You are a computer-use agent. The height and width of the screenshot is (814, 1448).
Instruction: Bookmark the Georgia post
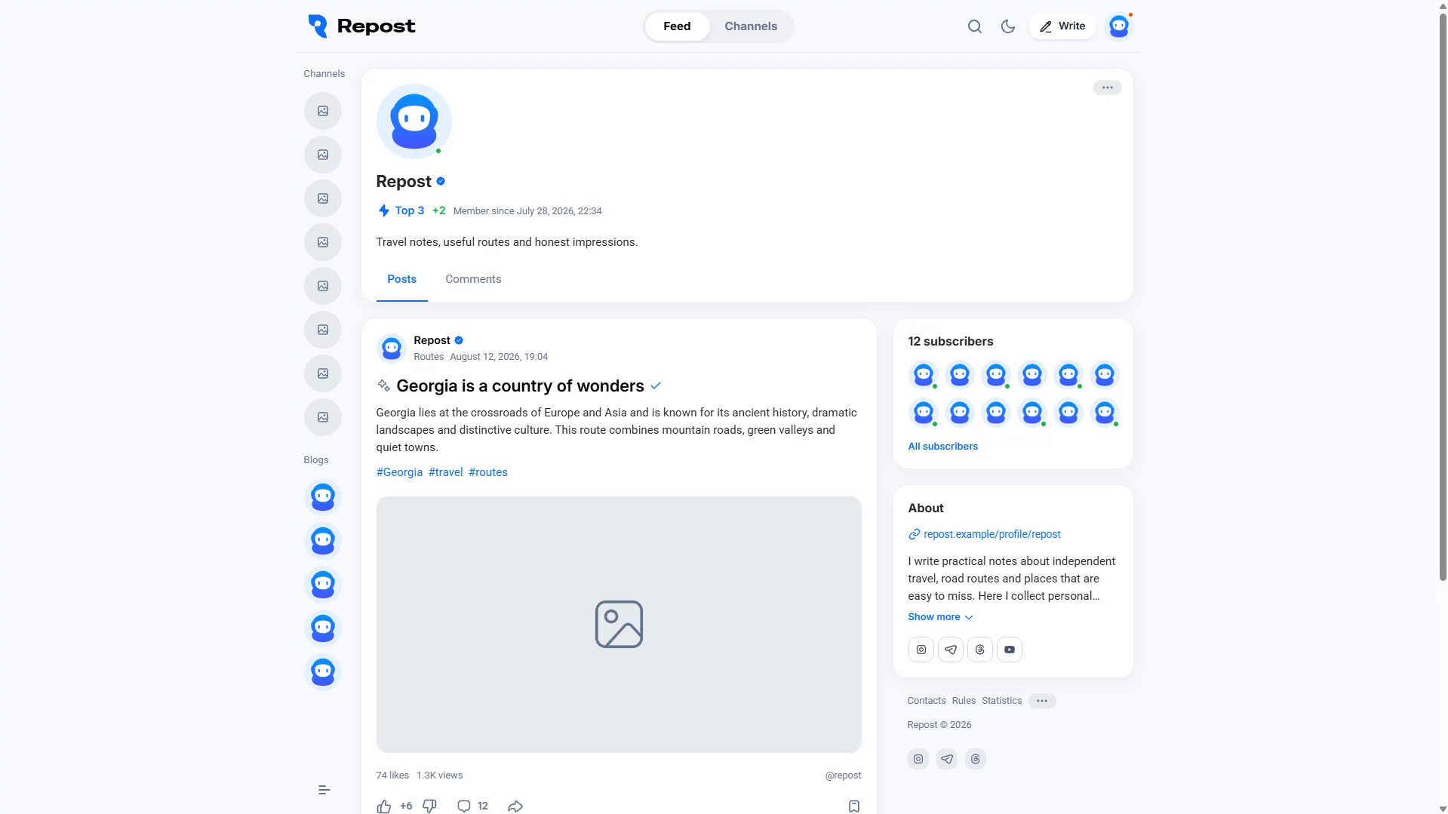point(853,806)
